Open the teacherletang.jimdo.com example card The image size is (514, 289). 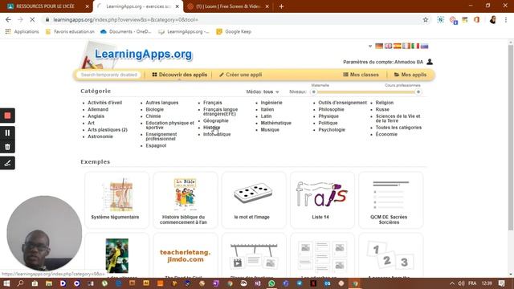tap(186, 255)
